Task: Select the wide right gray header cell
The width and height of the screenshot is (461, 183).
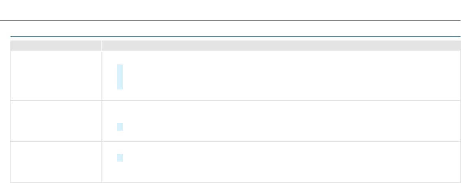Action: tap(281, 45)
